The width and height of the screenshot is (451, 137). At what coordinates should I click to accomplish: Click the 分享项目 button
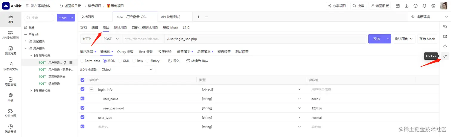click(337, 6)
